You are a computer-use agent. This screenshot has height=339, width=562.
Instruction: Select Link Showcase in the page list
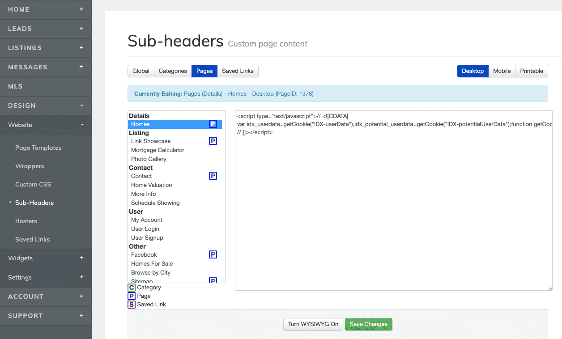[151, 141]
